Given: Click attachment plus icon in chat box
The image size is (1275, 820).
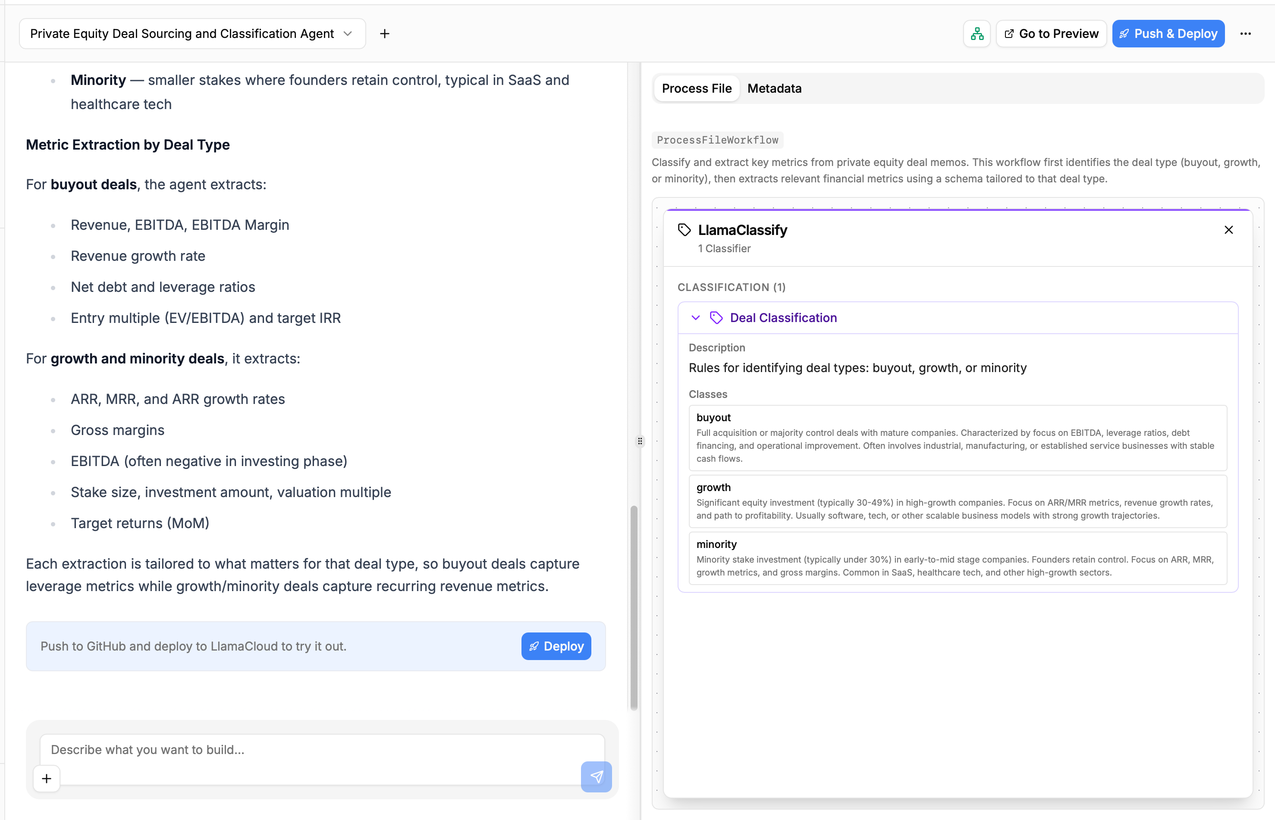Looking at the screenshot, I should click(x=47, y=779).
